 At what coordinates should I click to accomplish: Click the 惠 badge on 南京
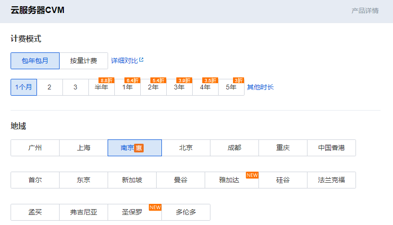139,148
